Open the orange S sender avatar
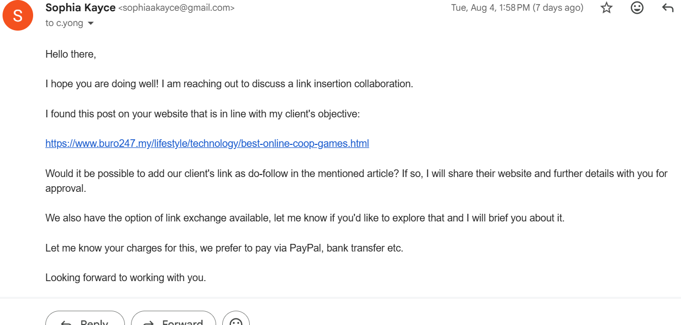The height and width of the screenshot is (325, 681). click(x=18, y=16)
